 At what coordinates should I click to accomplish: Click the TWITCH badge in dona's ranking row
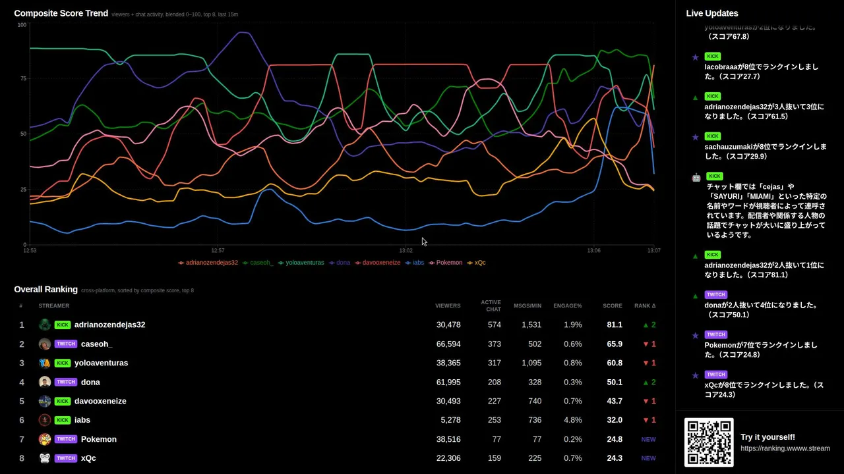(x=66, y=382)
